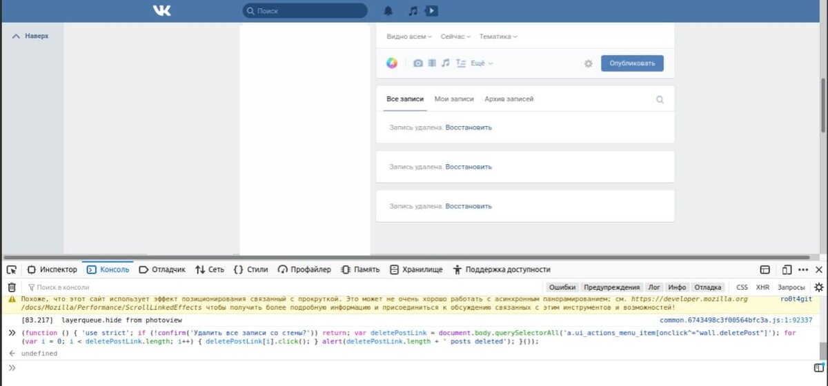Viewport: 828px width, 386px height.
Task: Click the VK logo in the header
Action: pos(162,10)
